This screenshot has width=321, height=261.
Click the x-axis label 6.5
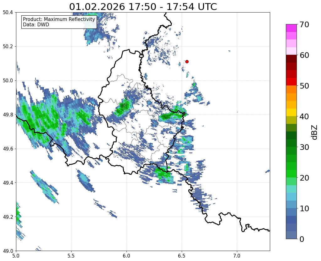tap(182, 256)
